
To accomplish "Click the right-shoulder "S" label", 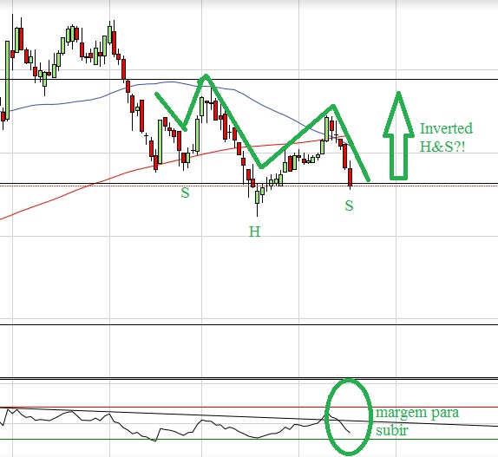I will point(349,206).
